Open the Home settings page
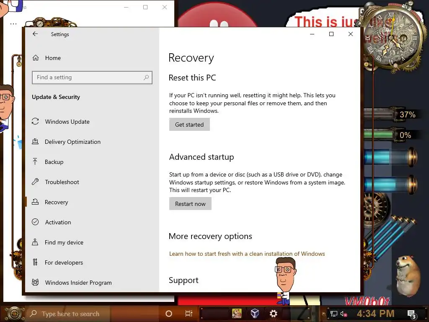This screenshot has width=429, height=322. (x=53, y=58)
